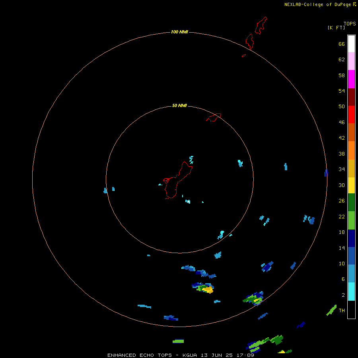Pick the cyan legend swatch
This screenshot has width=358, height=358.
[351, 292]
